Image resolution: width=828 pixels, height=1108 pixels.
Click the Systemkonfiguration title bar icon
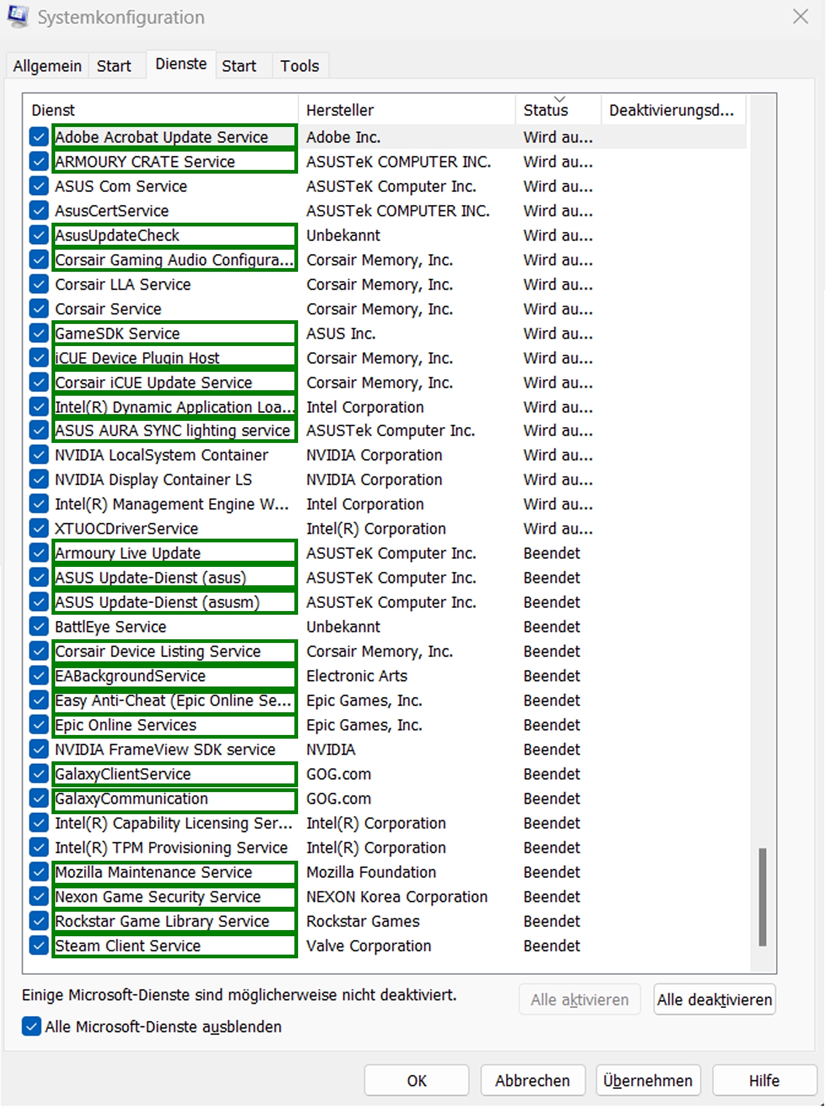point(17,17)
